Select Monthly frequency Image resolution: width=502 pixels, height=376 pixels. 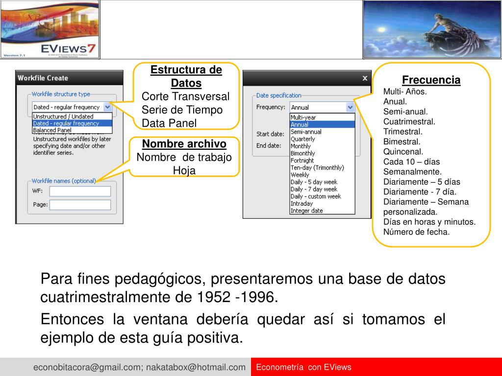click(x=323, y=146)
